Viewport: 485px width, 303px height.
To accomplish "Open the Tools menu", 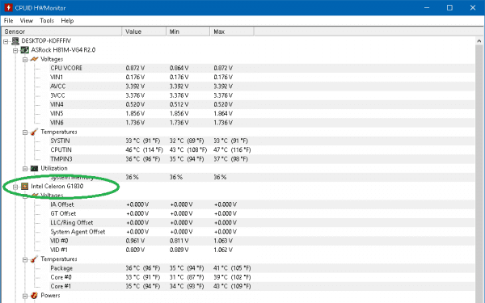I will 47,20.
